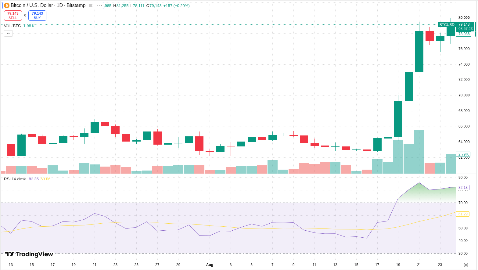Click the 68,000 price axis label

[x=464, y=111]
